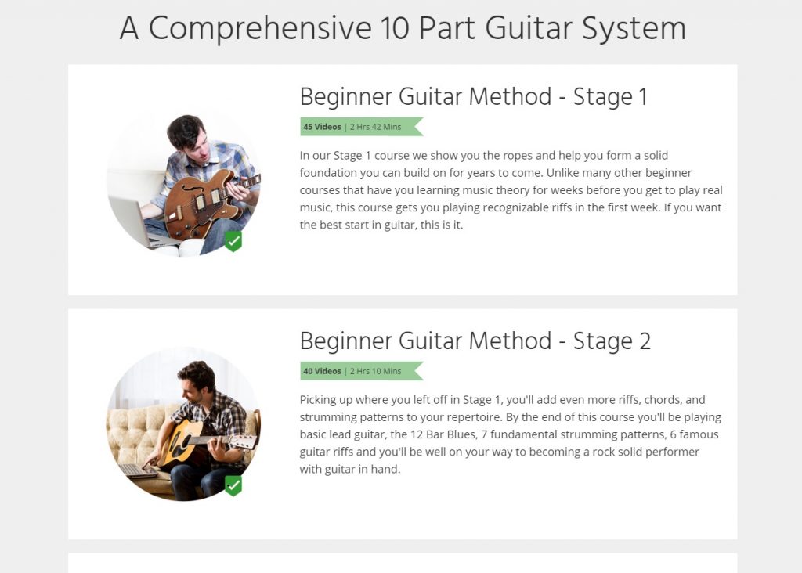802x573 pixels.
Task: Click the '2 Hrs 10 Mins' duration label
Action: (x=375, y=371)
